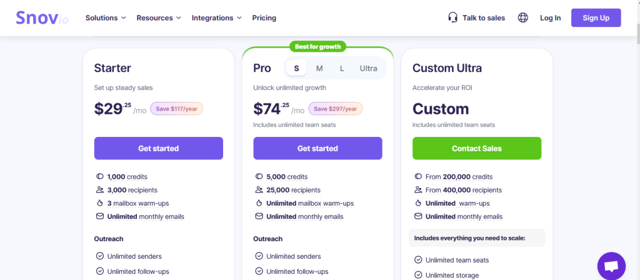Image resolution: width=640 pixels, height=280 pixels.
Task: Click Unlimited monthly emails in Custom Ultra
Action: pos(464,216)
